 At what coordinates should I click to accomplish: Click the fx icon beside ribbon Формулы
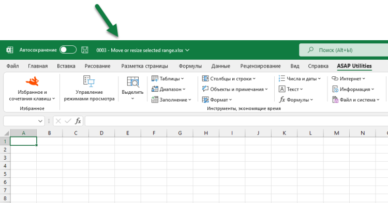pos(282,99)
